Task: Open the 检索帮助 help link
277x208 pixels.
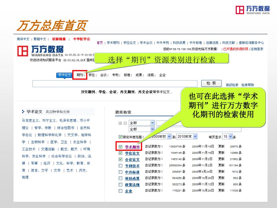Action: [x=248, y=85]
